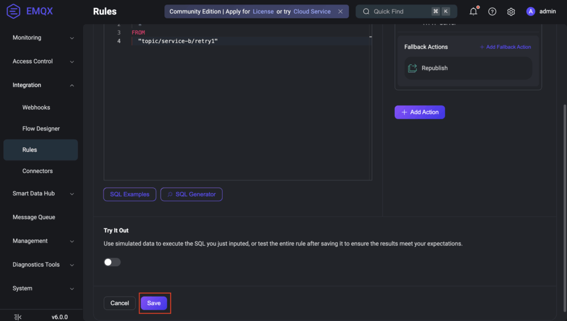Dismiss the Community Edition banner
This screenshot has height=321, width=567.
341,12
